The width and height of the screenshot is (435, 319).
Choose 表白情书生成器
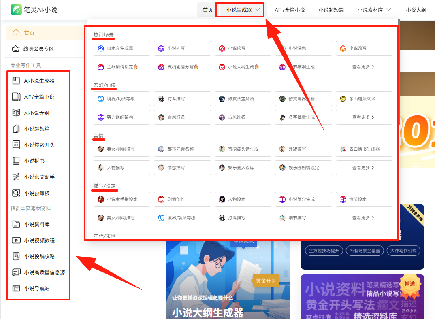(364, 149)
